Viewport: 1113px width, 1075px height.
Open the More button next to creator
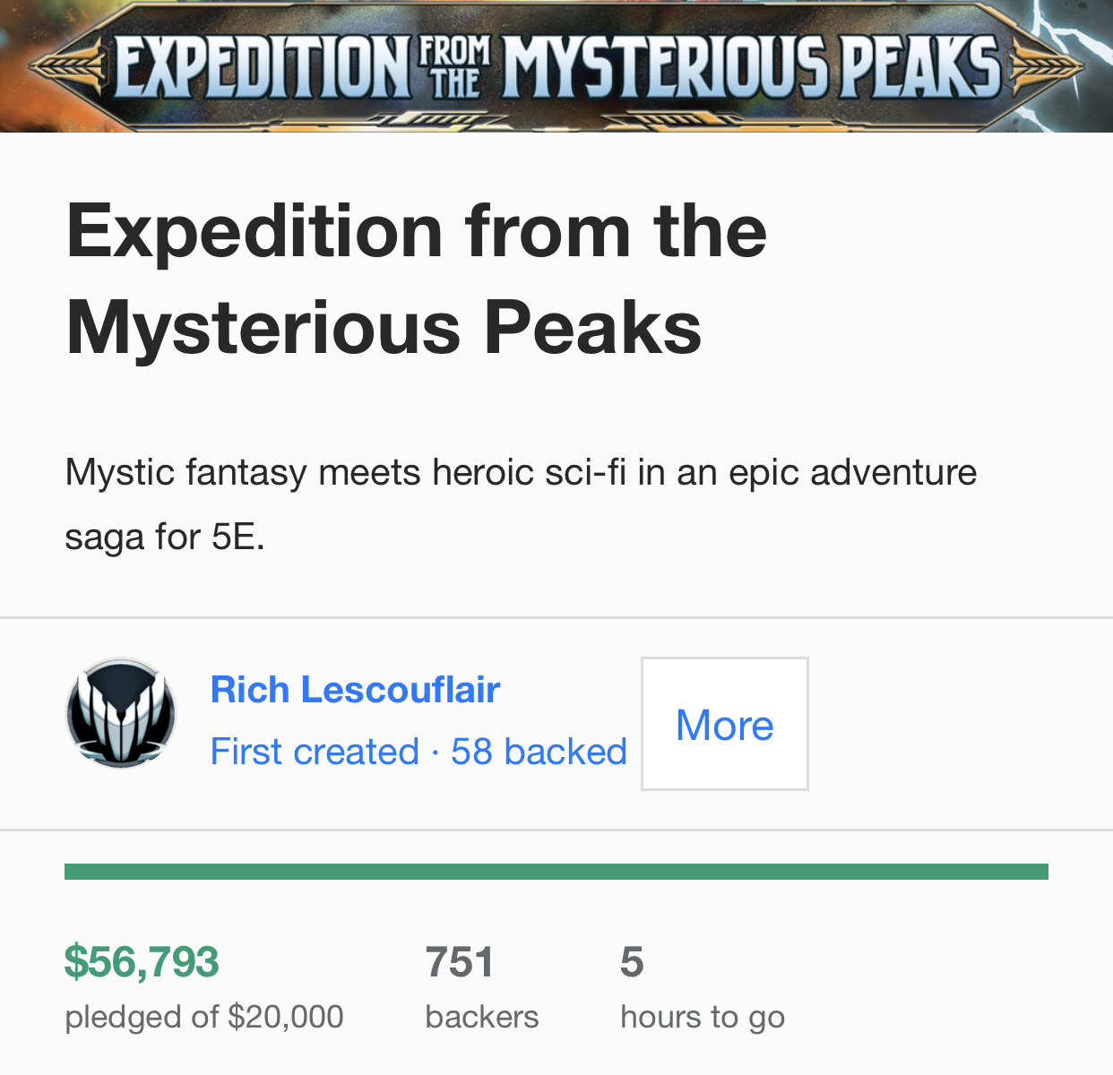coord(724,724)
